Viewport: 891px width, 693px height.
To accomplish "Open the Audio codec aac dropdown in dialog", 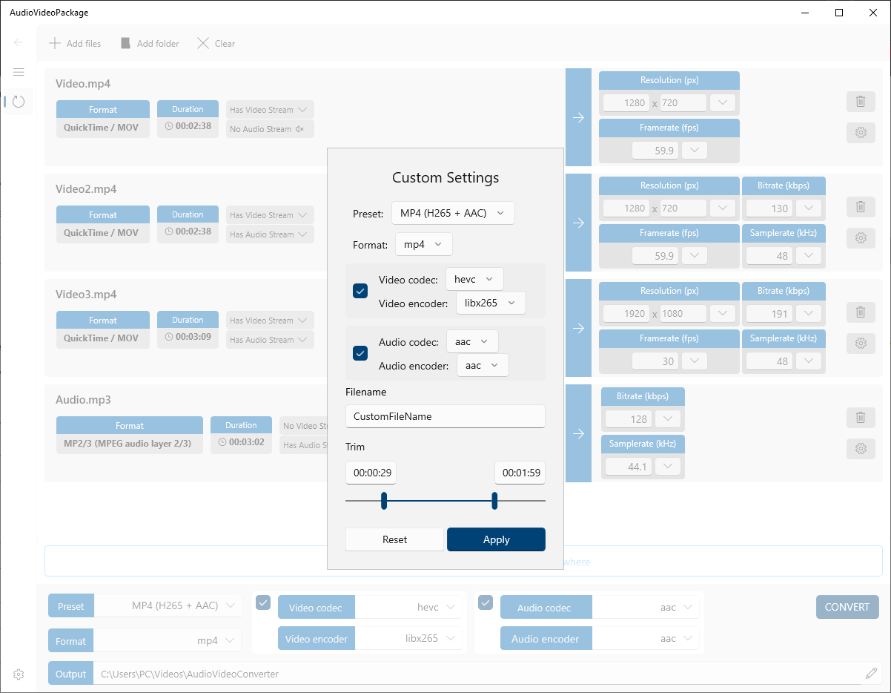I will [x=472, y=341].
